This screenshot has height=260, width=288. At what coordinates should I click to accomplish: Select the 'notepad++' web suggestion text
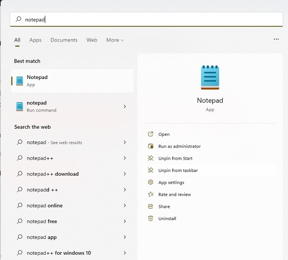coord(40,158)
